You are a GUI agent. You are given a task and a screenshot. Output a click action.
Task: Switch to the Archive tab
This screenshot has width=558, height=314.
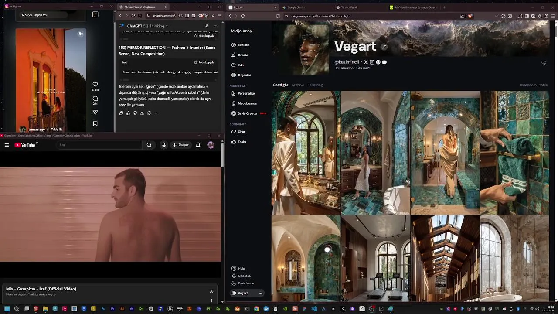coord(298,85)
